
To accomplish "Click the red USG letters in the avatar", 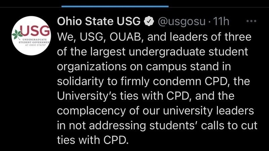I will (36, 32).
